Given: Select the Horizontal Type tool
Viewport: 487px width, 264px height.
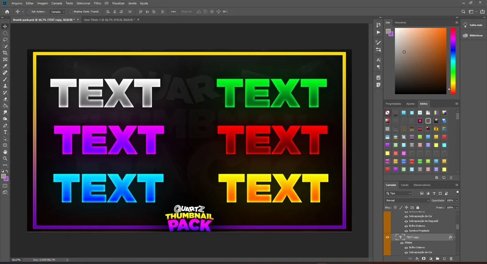Looking at the screenshot, I should click(5, 132).
